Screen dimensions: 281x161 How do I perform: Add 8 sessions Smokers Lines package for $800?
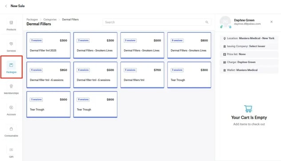(189, 45)
